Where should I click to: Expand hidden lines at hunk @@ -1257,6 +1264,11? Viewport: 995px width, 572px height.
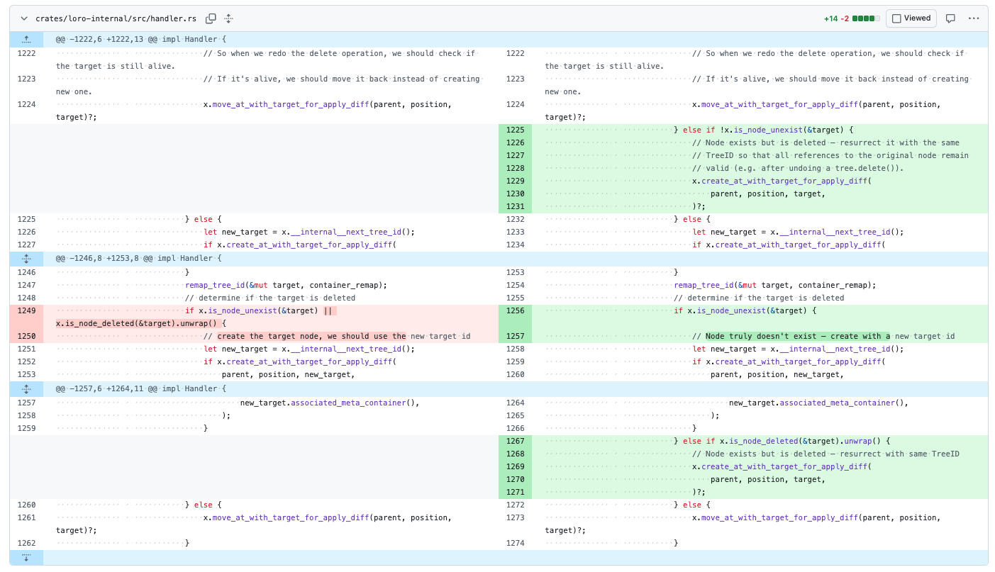click(x=26, y=389)
